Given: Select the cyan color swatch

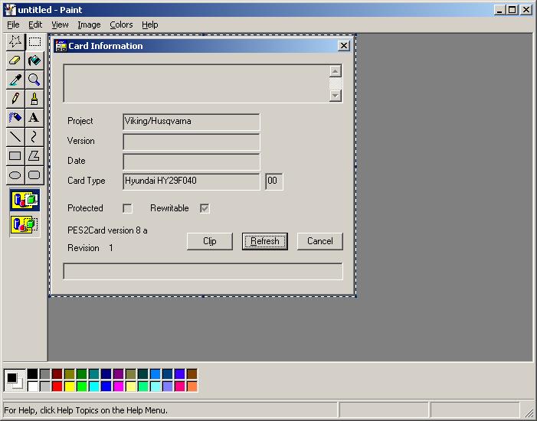Looking at the screenshot, I should (93, 387).
